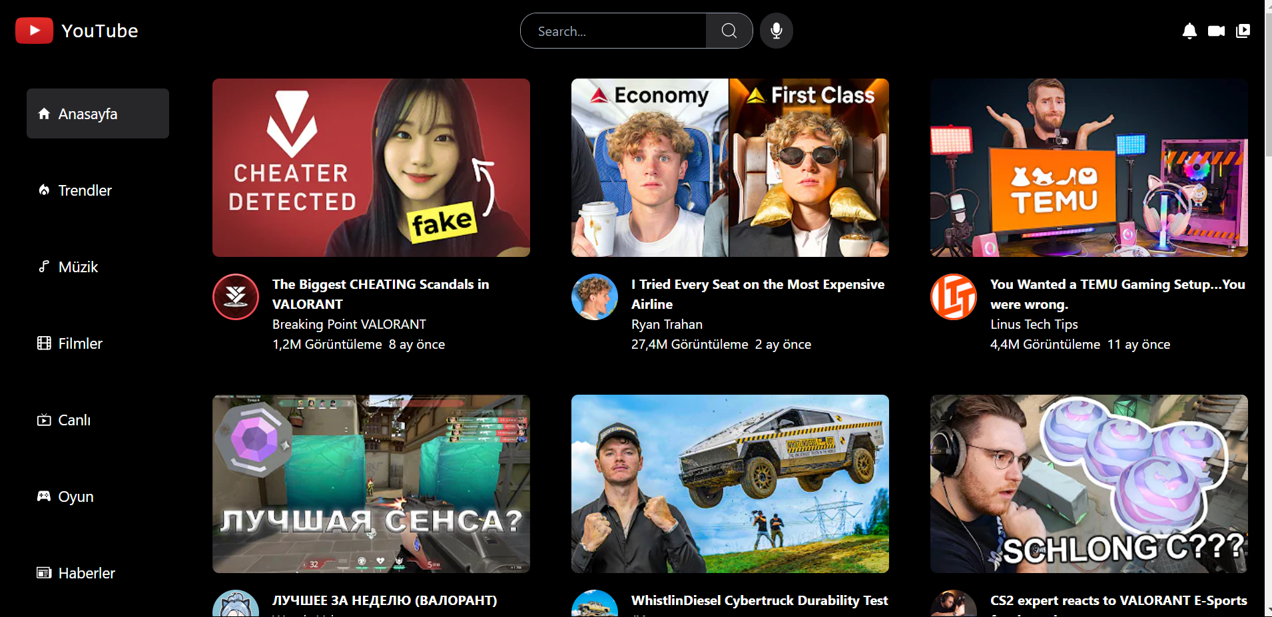Click the Linus Tech Tips channel avatar

[954, 297]
